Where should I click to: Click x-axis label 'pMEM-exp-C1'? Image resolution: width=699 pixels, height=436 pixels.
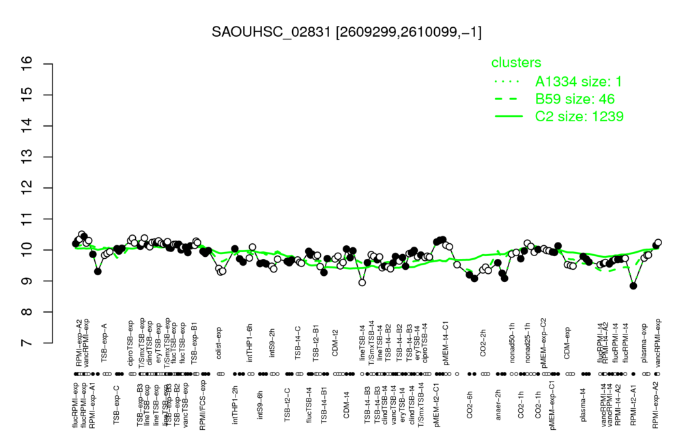pyautogui.click(x=553, y=406)
